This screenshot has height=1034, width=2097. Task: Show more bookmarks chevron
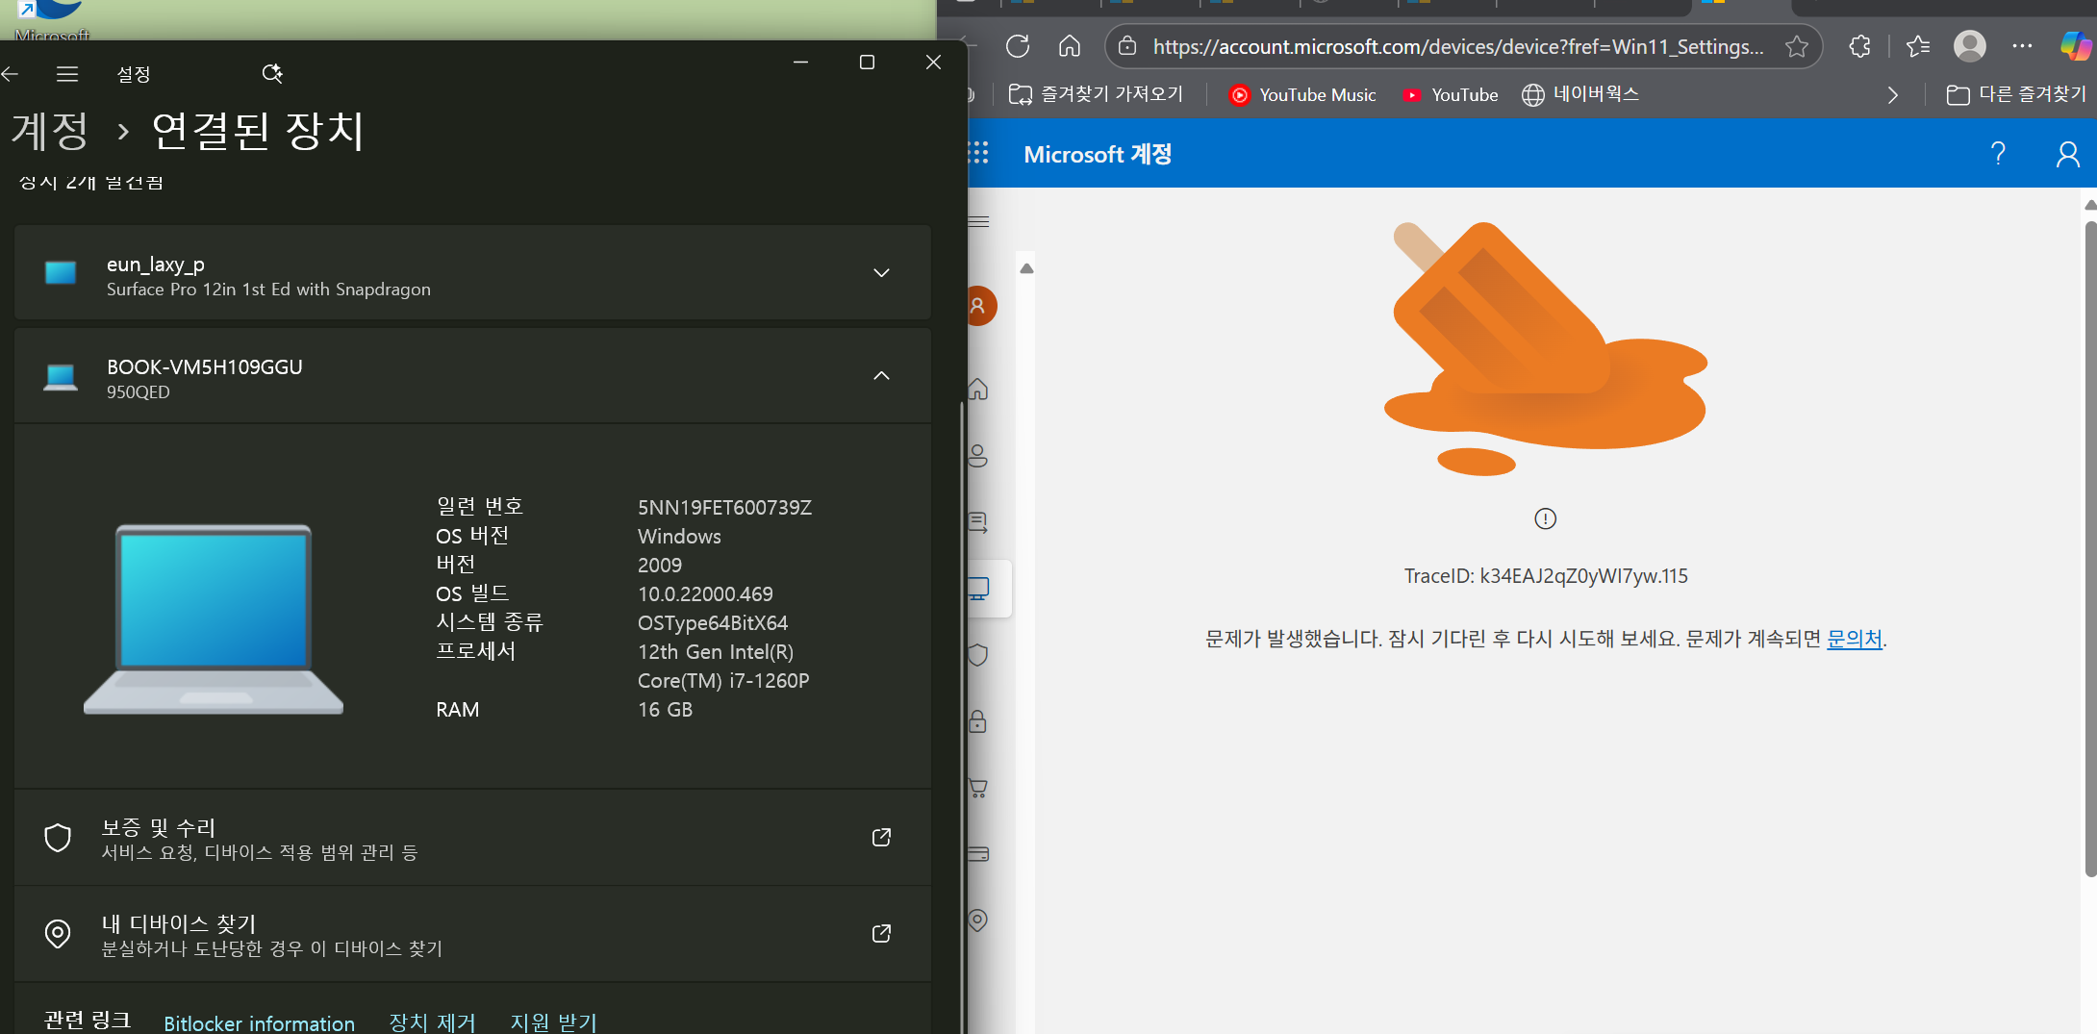pos(1892,95)
